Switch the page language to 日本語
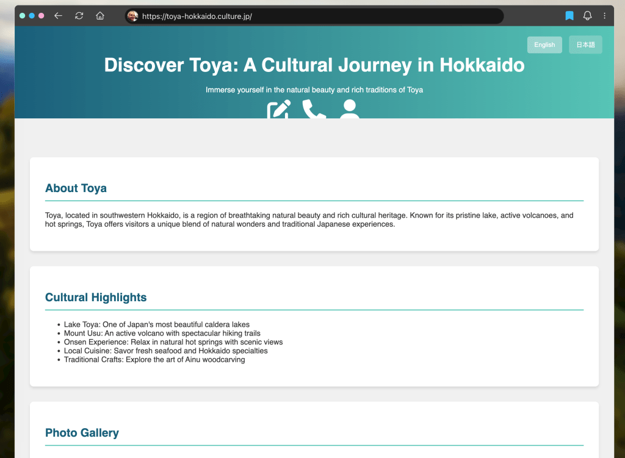The image size is (625, 458). click(x=585, y=45)
